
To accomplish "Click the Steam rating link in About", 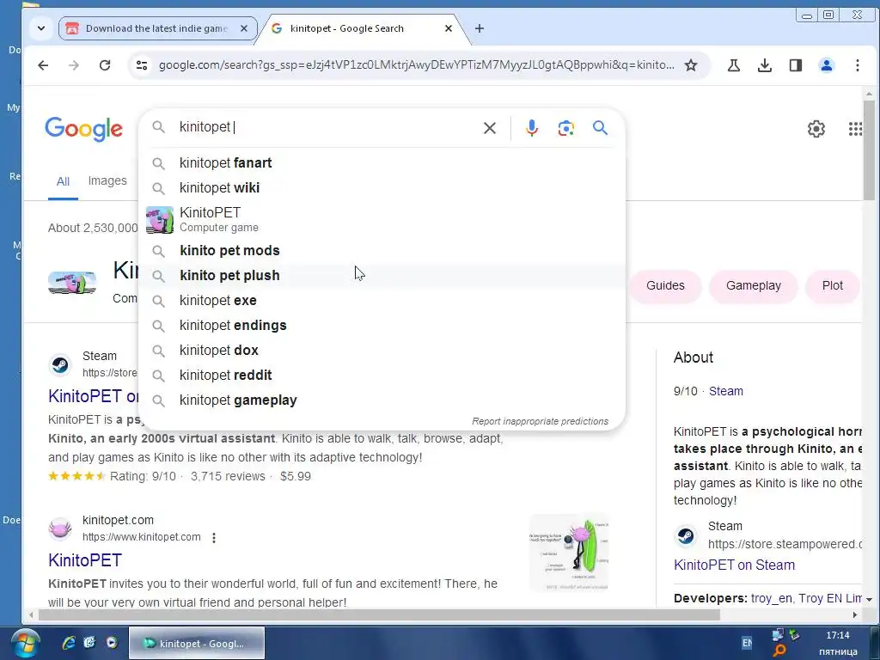I will (x=725, y=391).
